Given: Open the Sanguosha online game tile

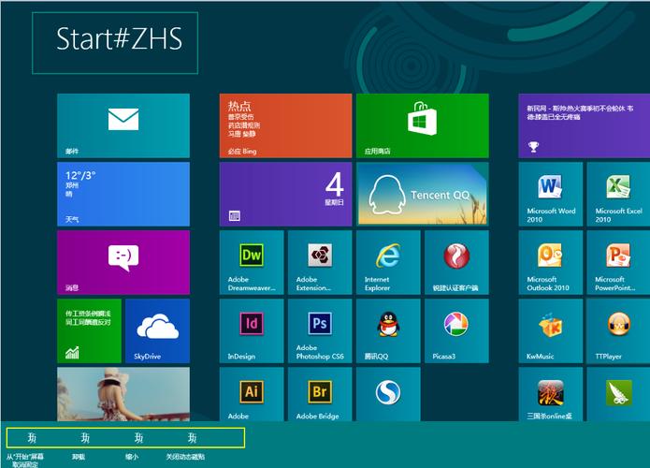Looking at the screenshot, I should point(551,394).
